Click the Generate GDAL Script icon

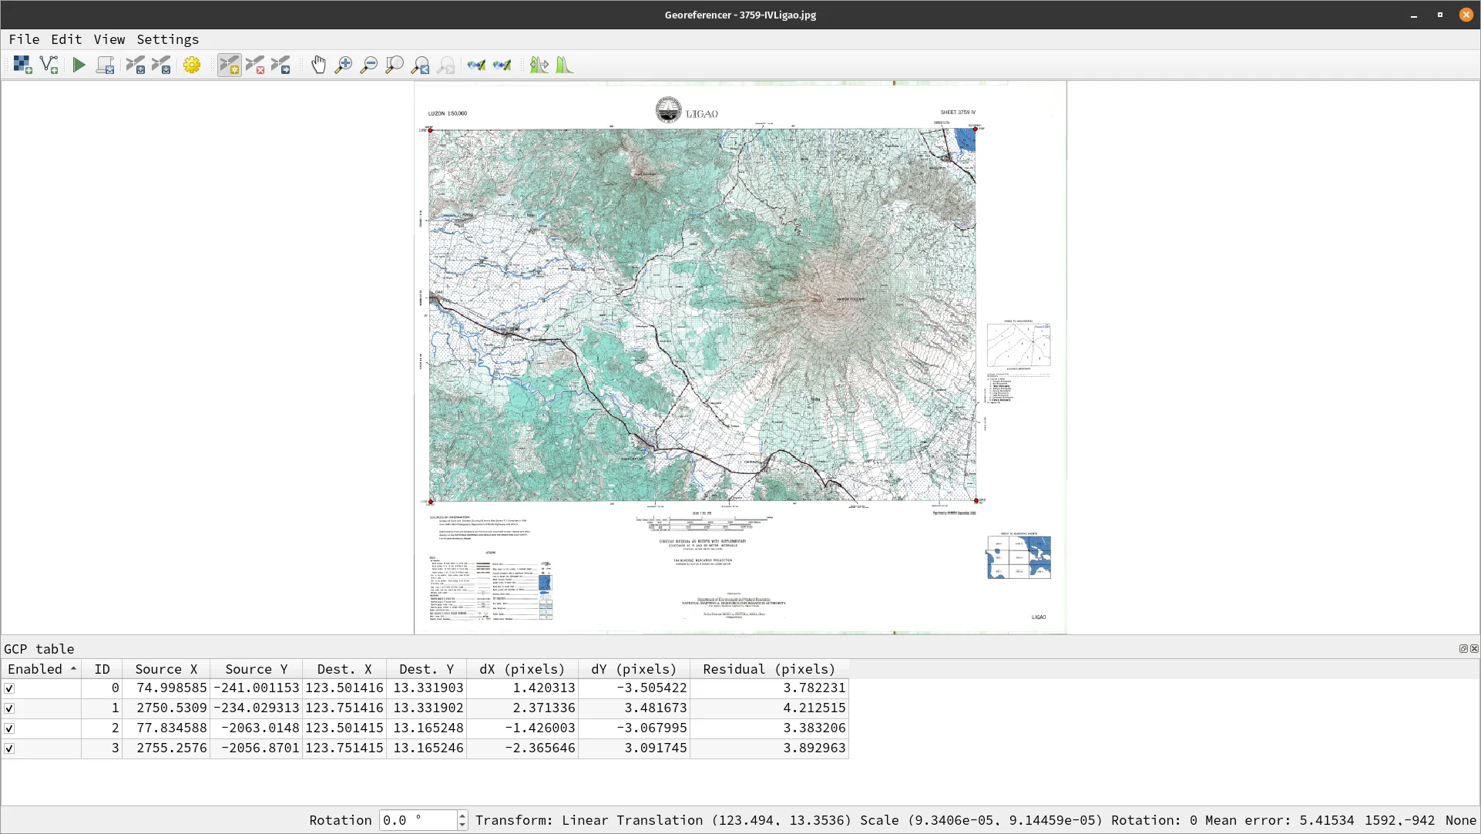(x=105, y=66)
